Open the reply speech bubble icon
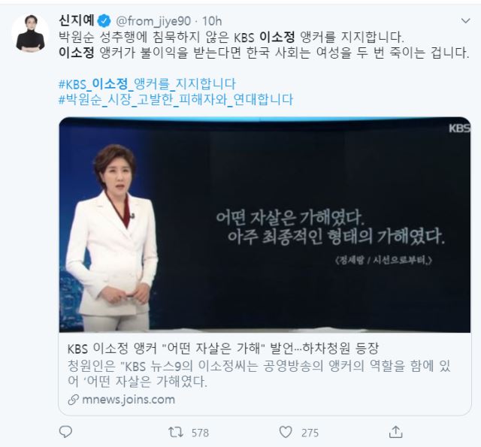 point(65,432)
